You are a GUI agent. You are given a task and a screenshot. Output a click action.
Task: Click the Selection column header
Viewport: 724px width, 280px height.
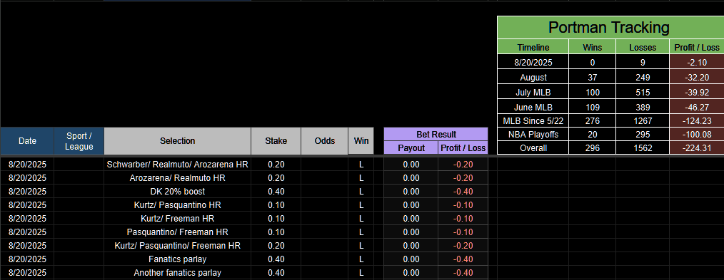[177, 141]
